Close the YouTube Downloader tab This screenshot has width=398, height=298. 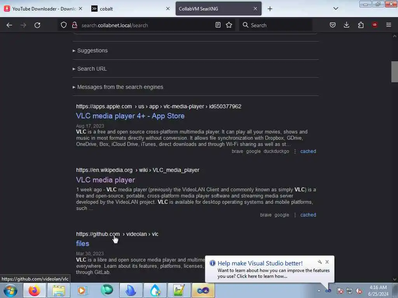80,9
